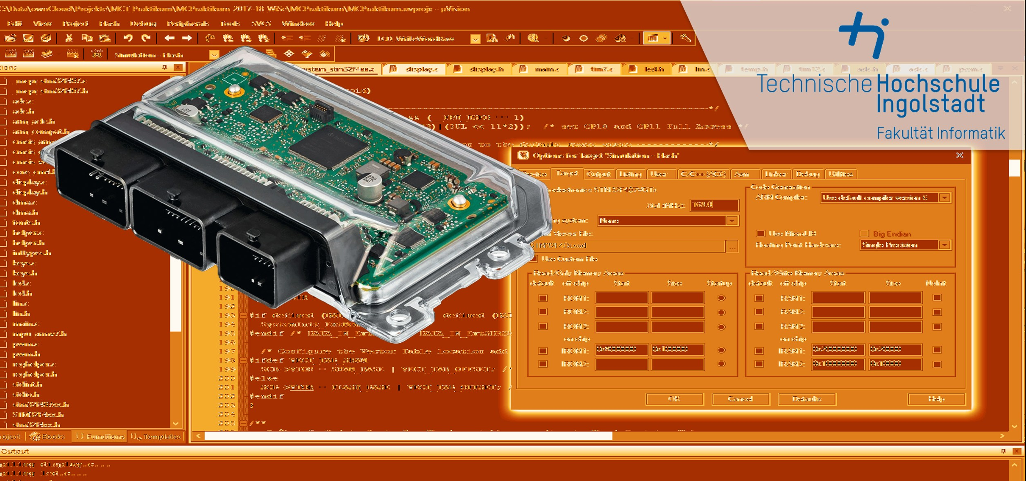This screenshot has width=1026, height=481.
Task: Click the Defaults button
Action: click(x=806, y=399)
